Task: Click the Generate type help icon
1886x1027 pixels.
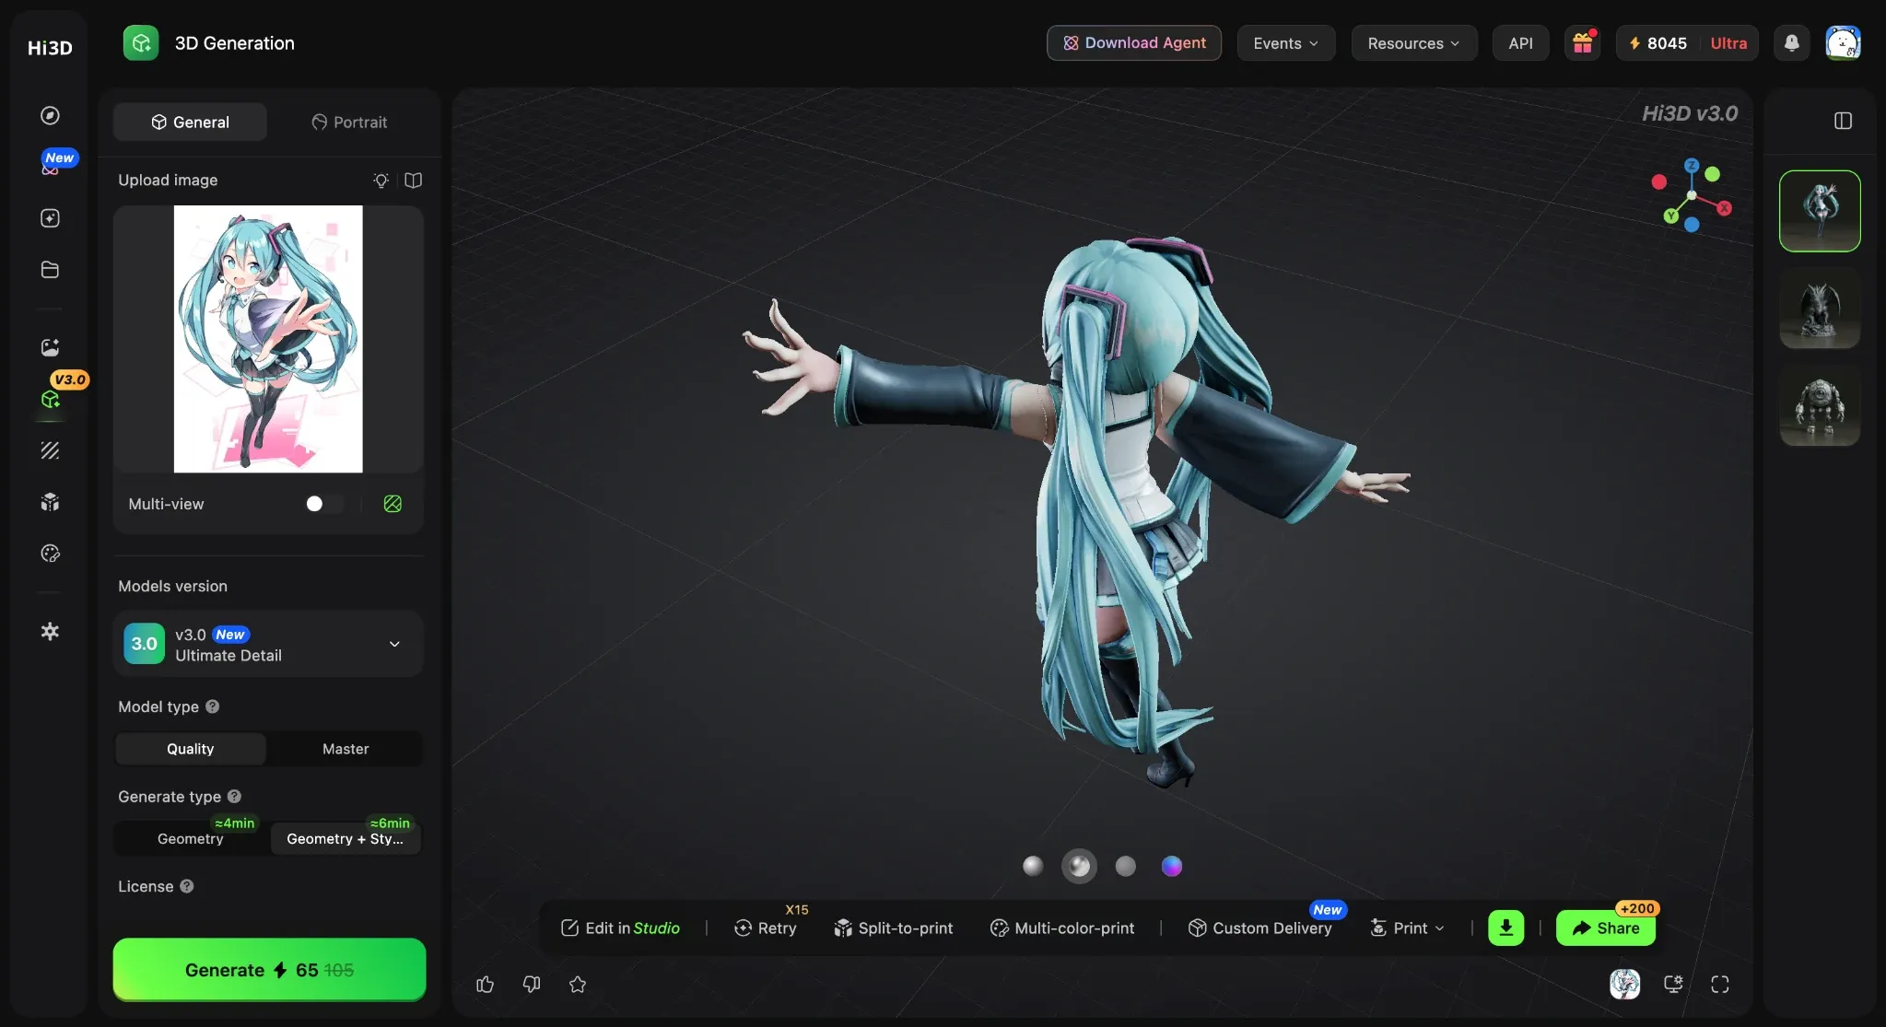Action: coord(234,796)
